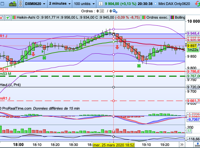
Task: Click the Ordres exec. color swatch
Action: point(144,17)
